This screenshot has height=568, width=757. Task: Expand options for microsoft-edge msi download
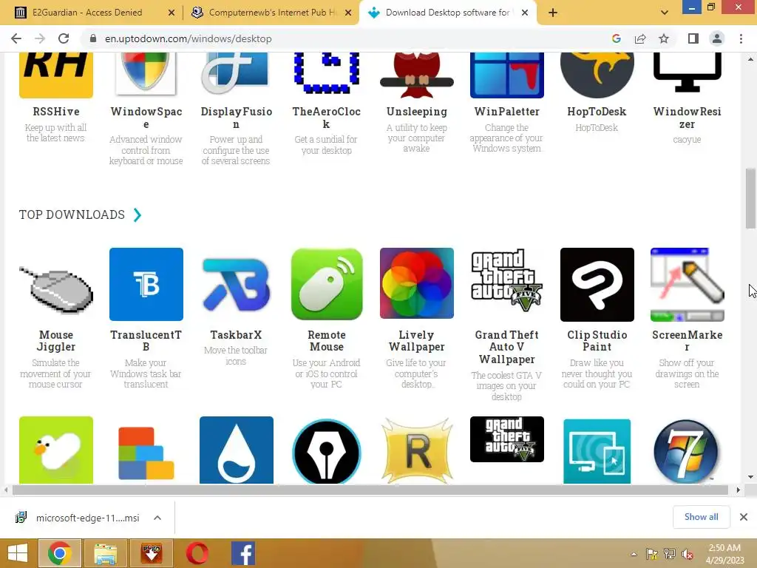point(157,518)
